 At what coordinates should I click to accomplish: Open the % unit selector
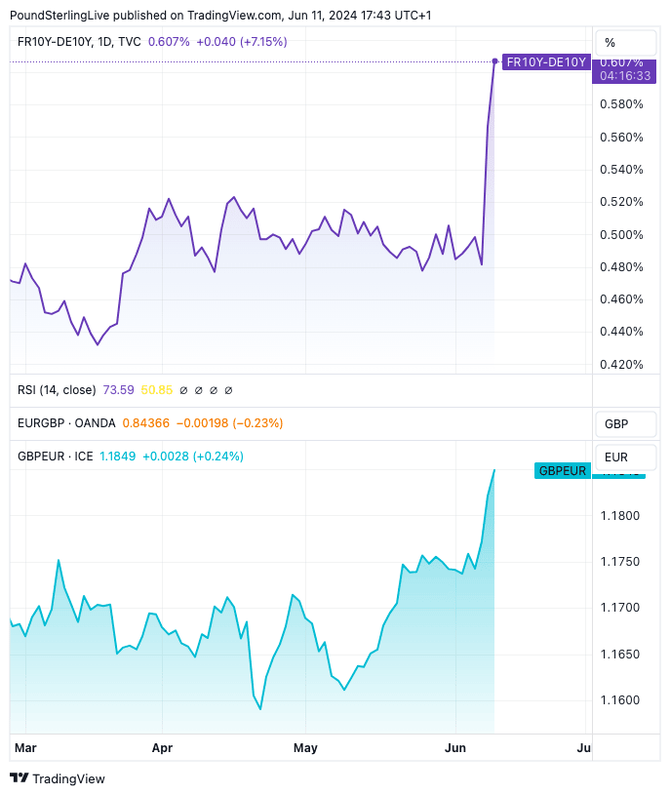point(611,43)
